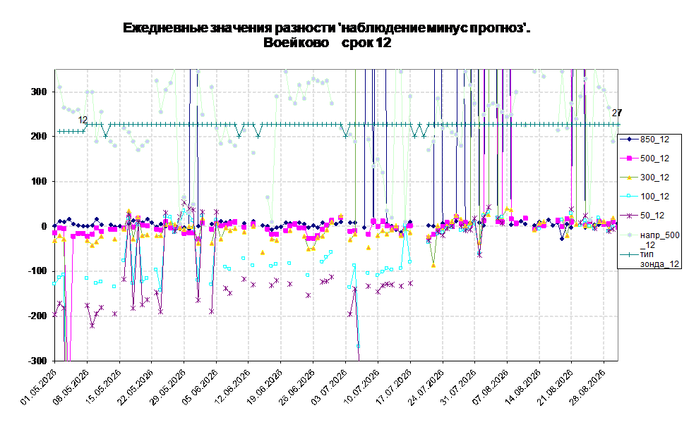Click the тип зонда_12 legend marker
This screenshot has width=689, height=422.
point(629,254)
